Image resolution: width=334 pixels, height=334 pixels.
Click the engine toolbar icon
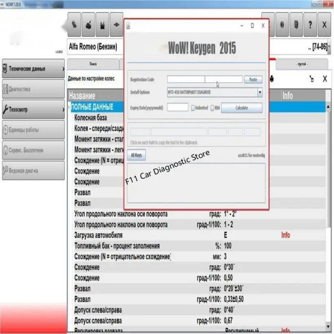pos(88,24)
